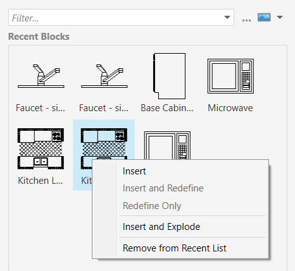Choose Insert from the context menu
This screenshot has height=271, width=295.
coord(134,171)
